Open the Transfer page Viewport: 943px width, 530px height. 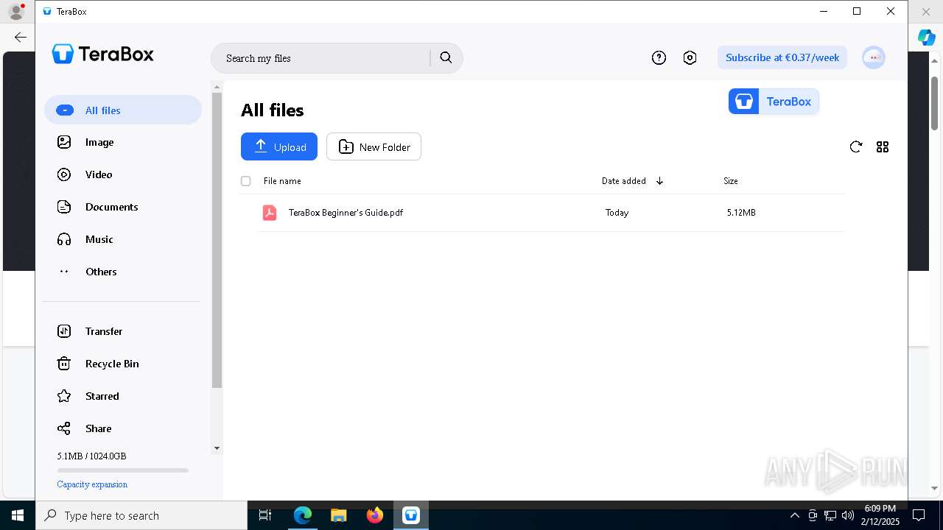tap(123, 331)
